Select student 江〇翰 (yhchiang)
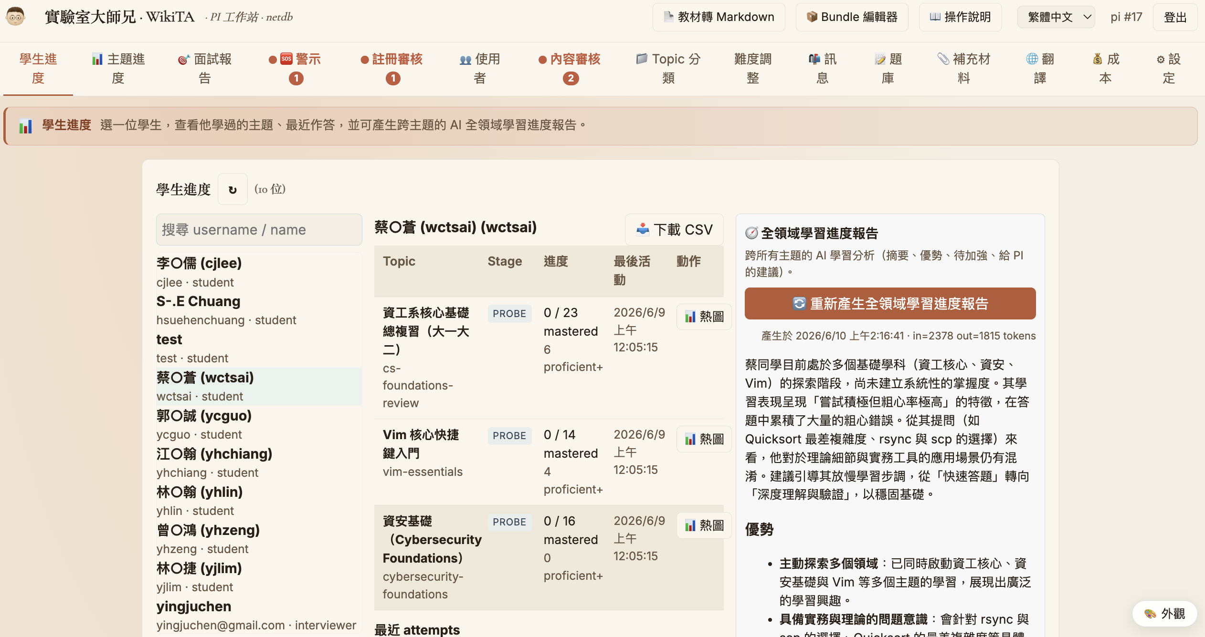This screenshot has width=1205, height=637. (259, 462)
